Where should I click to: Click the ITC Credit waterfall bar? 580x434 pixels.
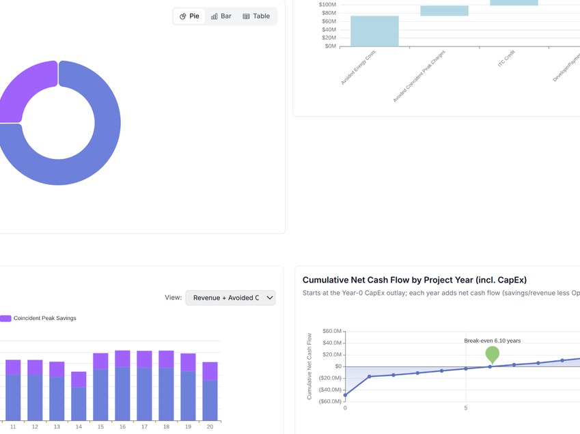514,3
